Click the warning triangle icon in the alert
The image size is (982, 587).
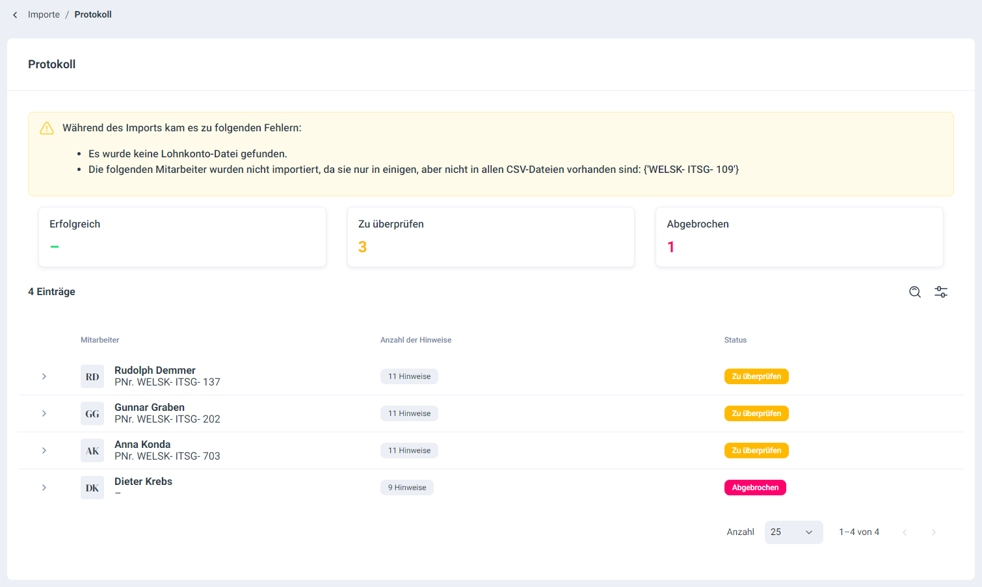(47, 128)
